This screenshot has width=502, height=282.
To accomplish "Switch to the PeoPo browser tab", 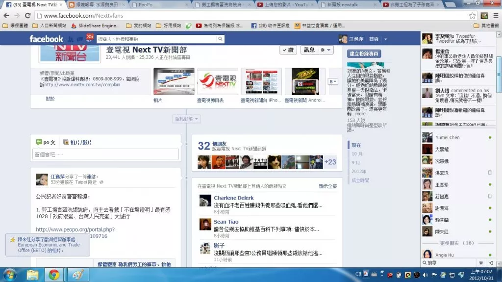I will point(160,5).
